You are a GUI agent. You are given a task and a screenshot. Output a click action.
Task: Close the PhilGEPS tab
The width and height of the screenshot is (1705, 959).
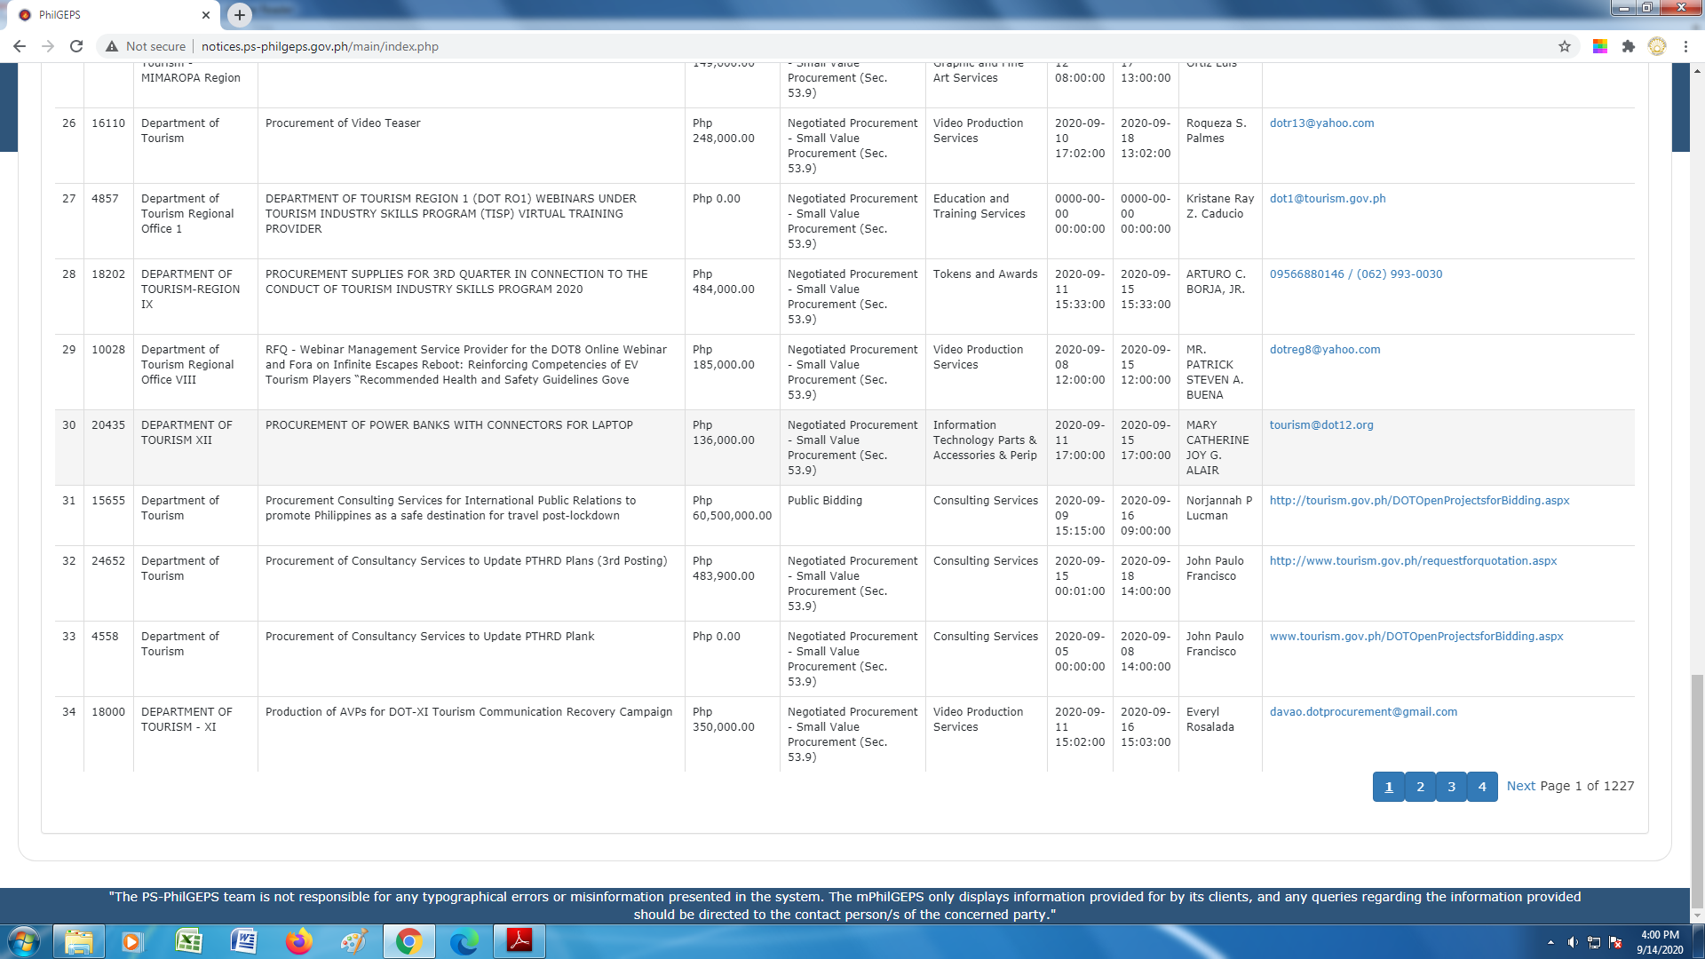[x=205, y=15]
